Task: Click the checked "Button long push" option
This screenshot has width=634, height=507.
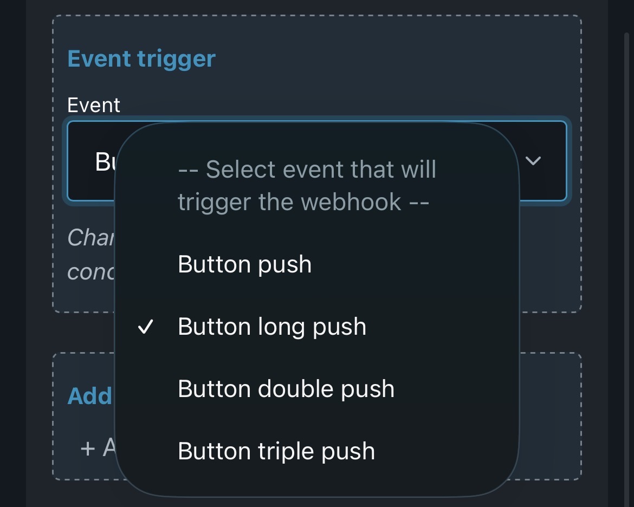Action: 271,327
